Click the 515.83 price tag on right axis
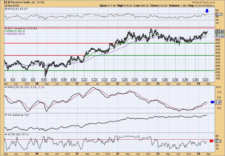This screenshot has height=156, width=225. coord(219,31)
